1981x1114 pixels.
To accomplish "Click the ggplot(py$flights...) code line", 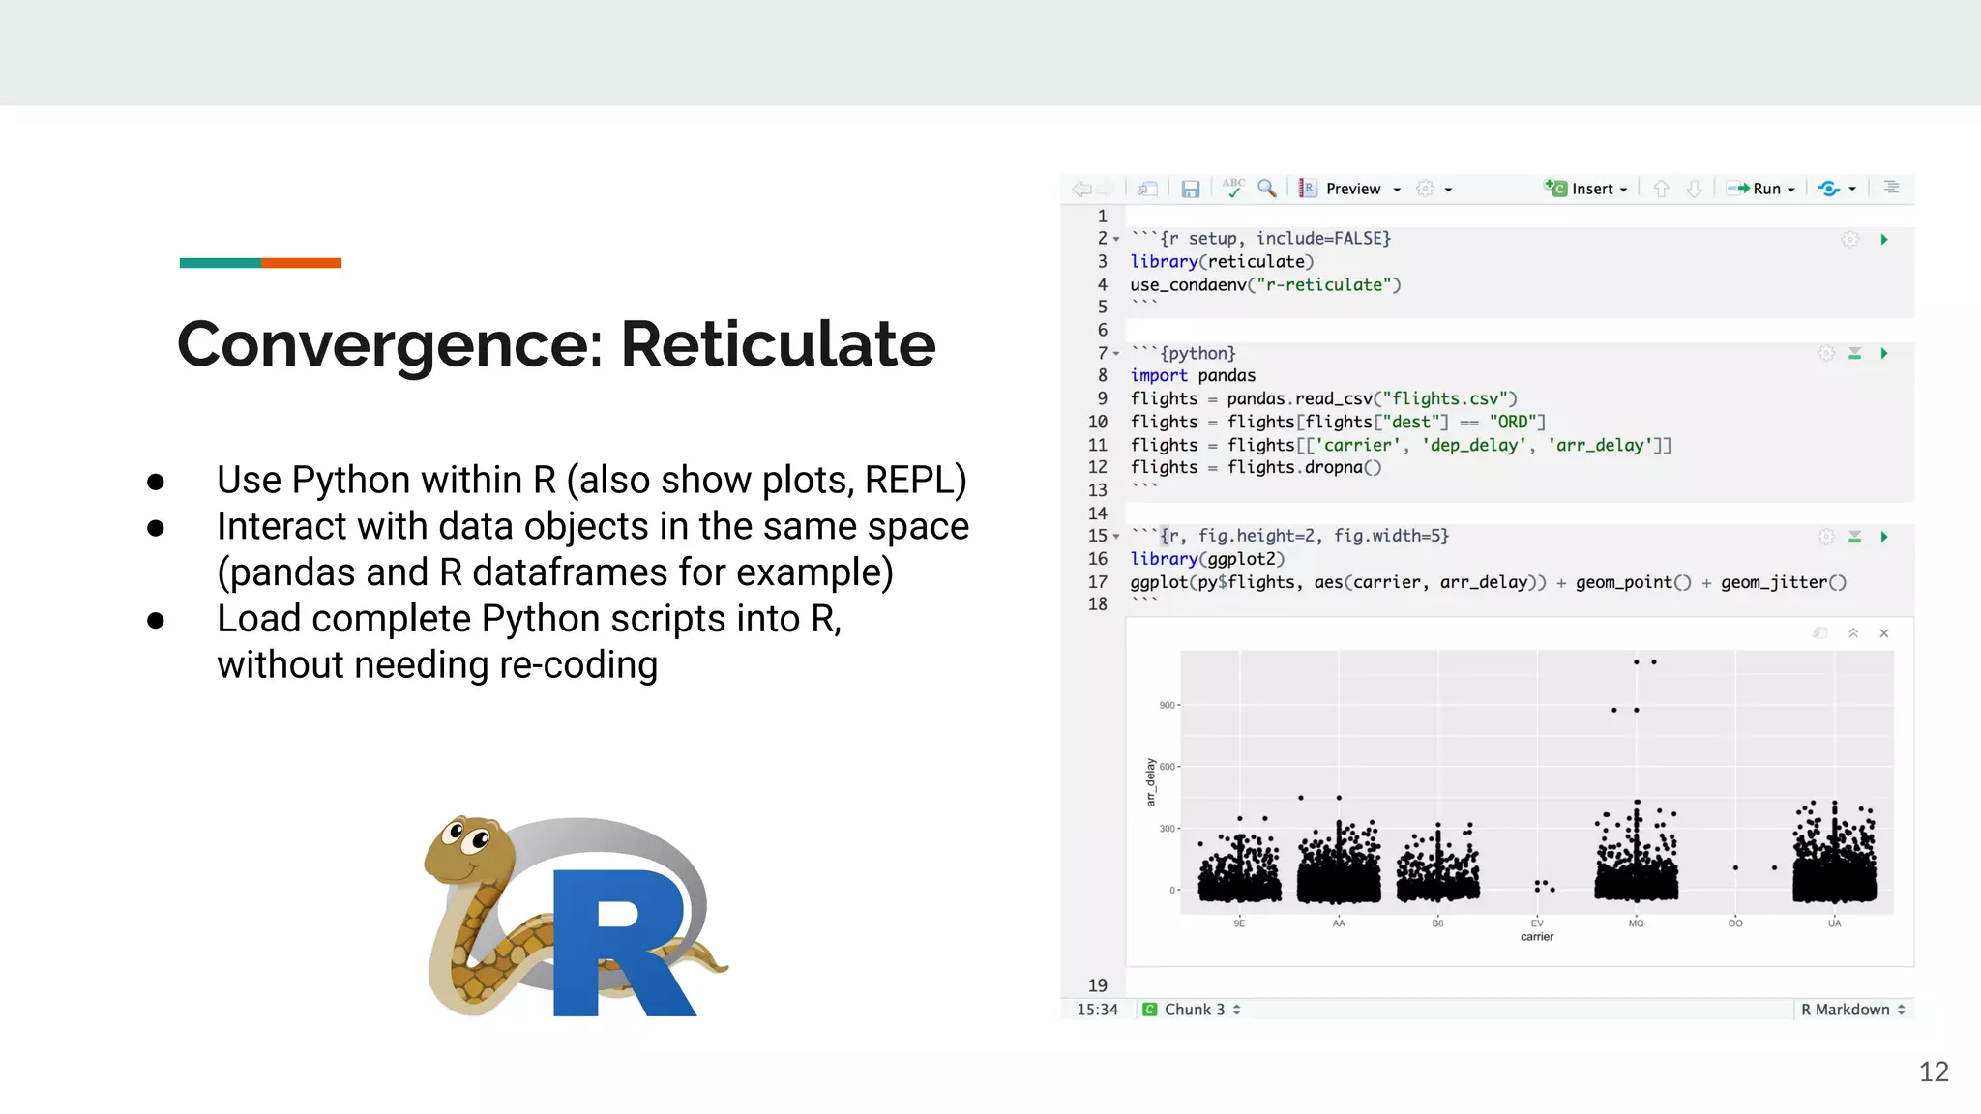I will (1488, 582).
